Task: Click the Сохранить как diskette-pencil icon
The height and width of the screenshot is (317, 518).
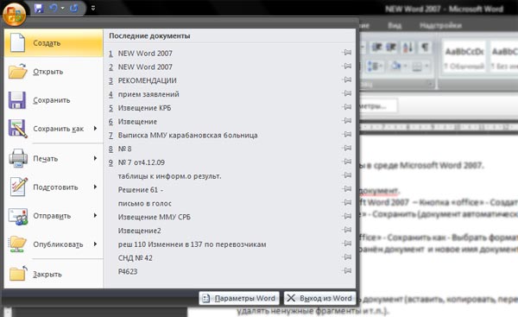Action: coord(18,128)
